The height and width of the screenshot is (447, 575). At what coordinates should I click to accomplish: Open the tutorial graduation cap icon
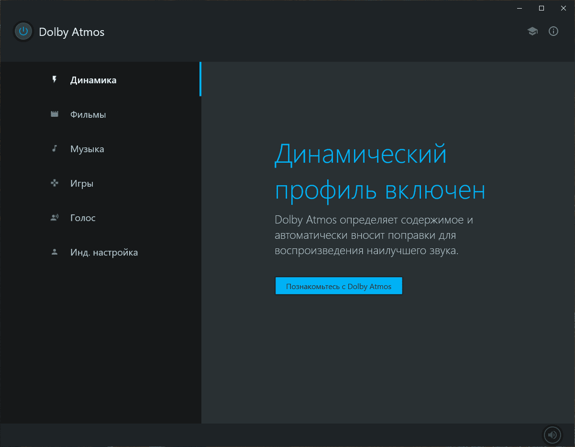pos(532,32)
